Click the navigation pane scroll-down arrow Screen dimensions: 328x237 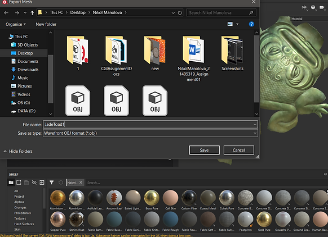(x=50, y=114)
